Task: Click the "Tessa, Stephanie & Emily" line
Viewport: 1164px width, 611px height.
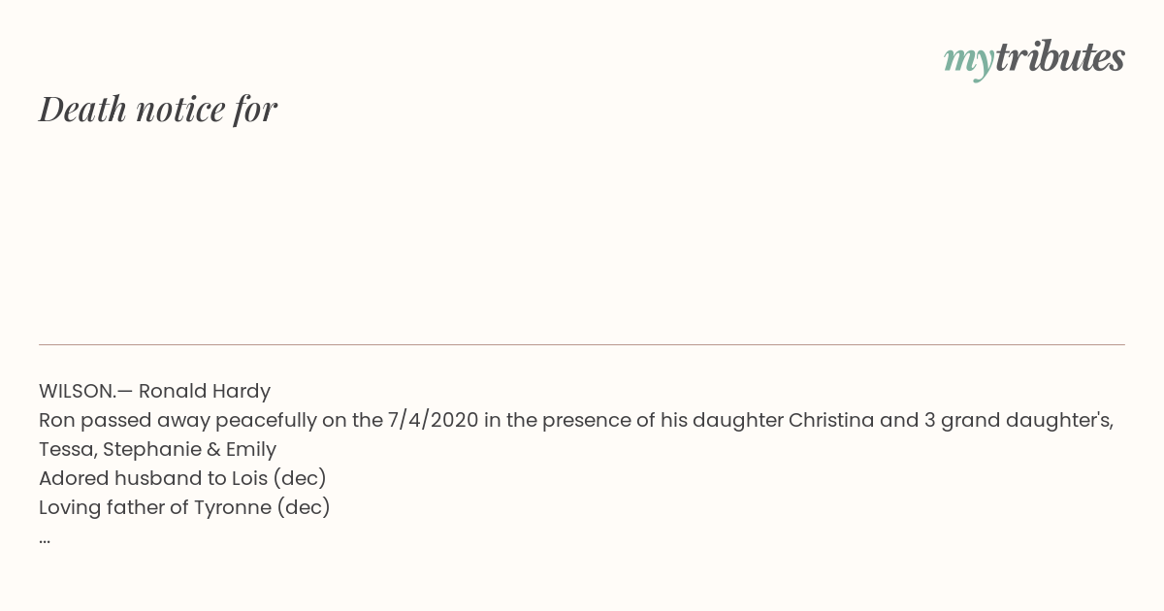Action: (157, 449)
